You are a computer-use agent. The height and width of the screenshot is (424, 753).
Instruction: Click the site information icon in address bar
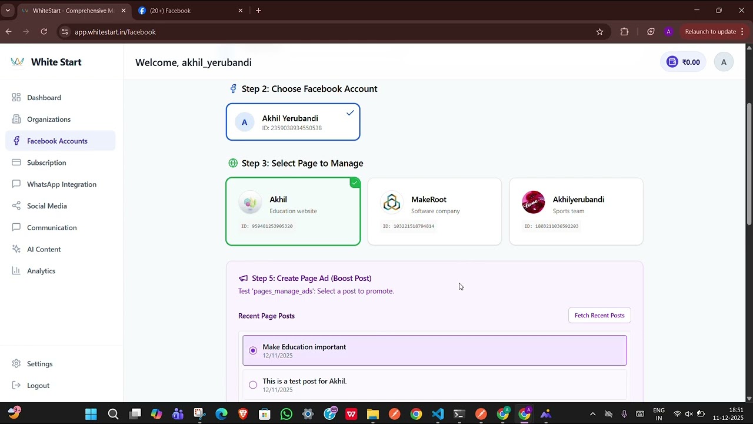click(x=65, y=32)
